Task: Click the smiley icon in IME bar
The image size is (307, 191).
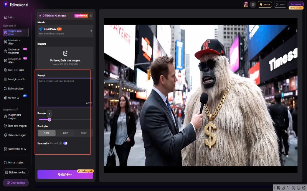Action: click(299, 188)
